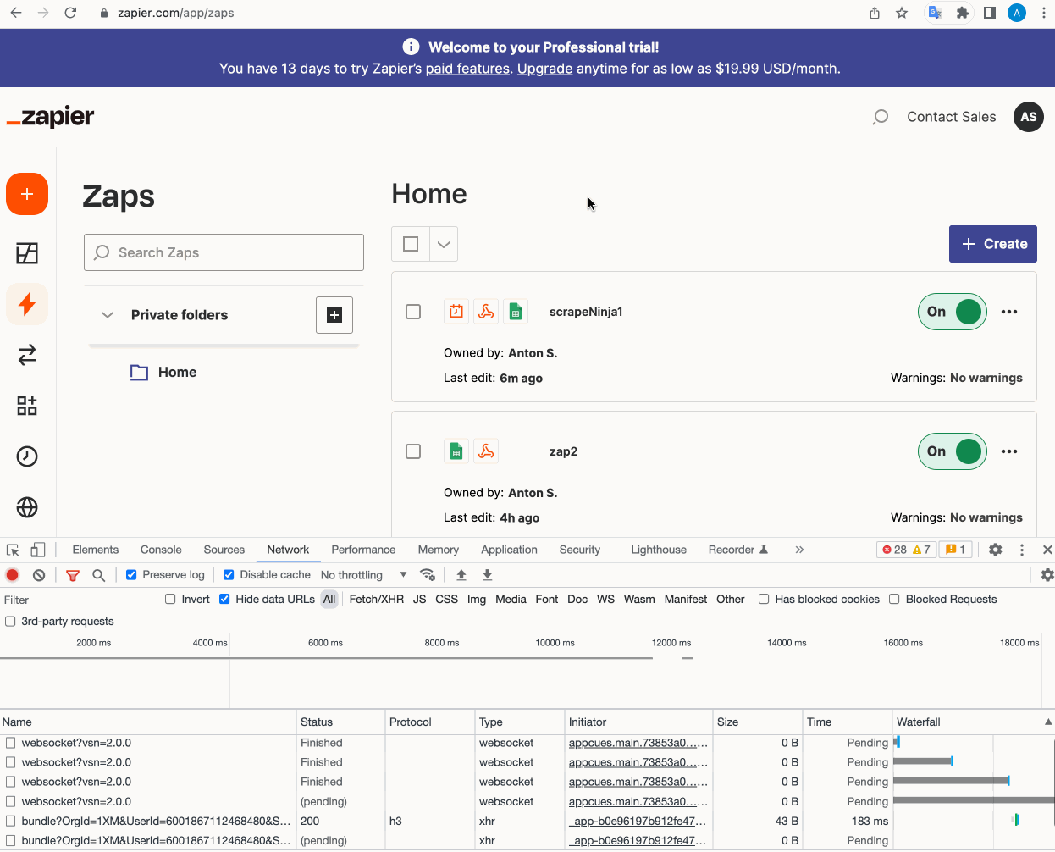Image resolution: width=1055 pixels, height=852 pixels.
Task: Open DevTools settings gear icon
Action: coord(996,550)
